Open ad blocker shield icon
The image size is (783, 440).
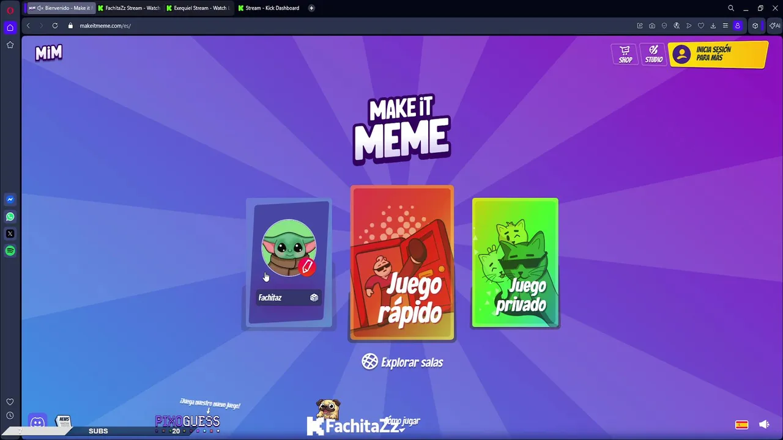(x=664, y=26)
